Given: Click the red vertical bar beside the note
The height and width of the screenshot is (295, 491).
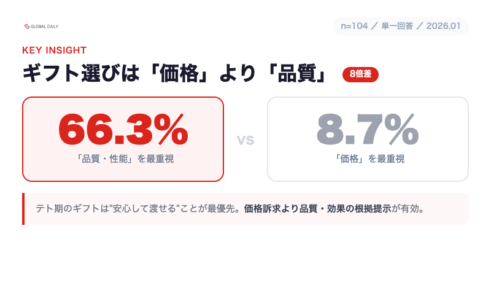Looking at the screenshot, I should coord(23,209).
